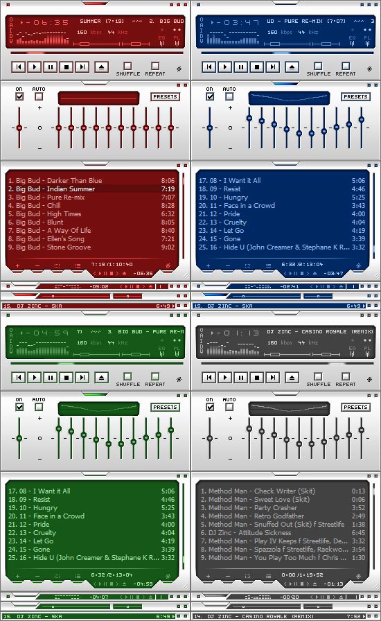This screenshot has width=381, height=621.
Task: Pause the gray player
Action: click(241, 378)
